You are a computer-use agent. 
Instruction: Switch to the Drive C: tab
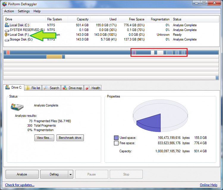tap(14, 87)
